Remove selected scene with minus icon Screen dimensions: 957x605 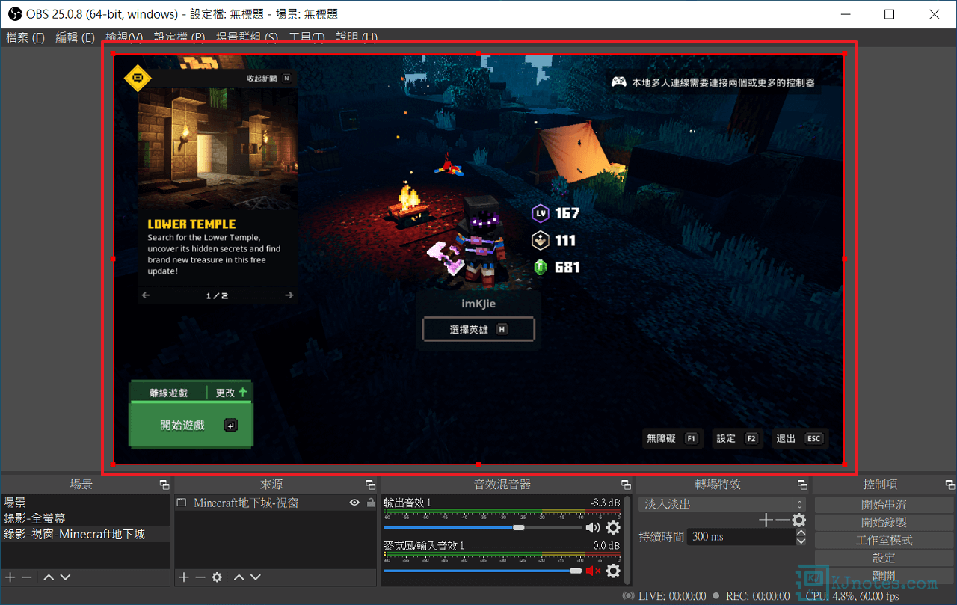[x=26, y=577]
